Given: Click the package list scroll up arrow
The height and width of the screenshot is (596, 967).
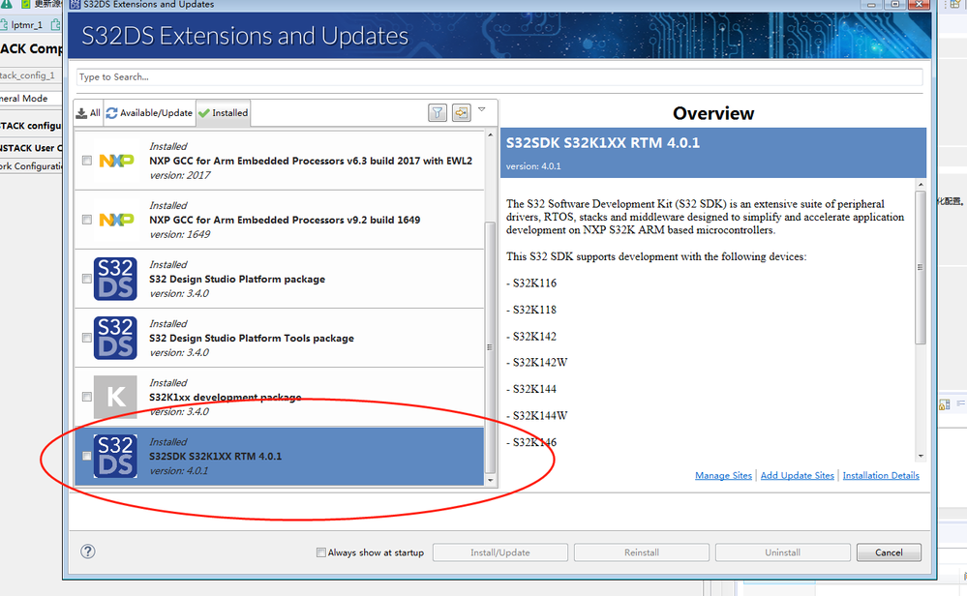Looking at the screenshot, I should coord(491,135).
